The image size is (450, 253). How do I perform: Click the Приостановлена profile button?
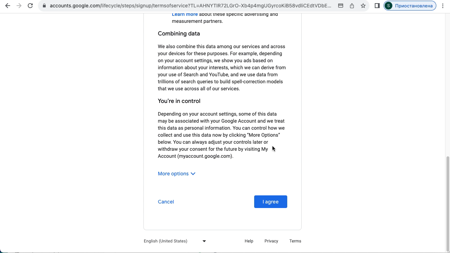pos(410,6)
